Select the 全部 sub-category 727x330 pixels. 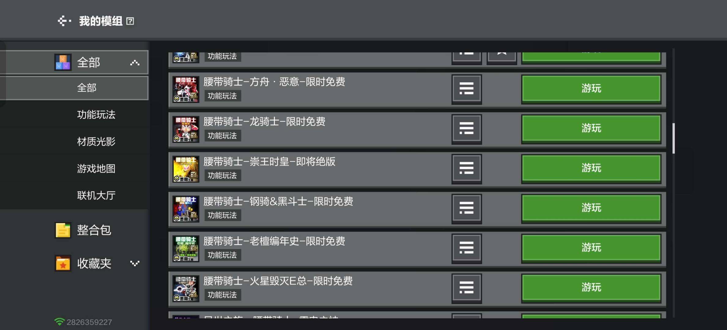pyautogui.click(x=74, y=88)
